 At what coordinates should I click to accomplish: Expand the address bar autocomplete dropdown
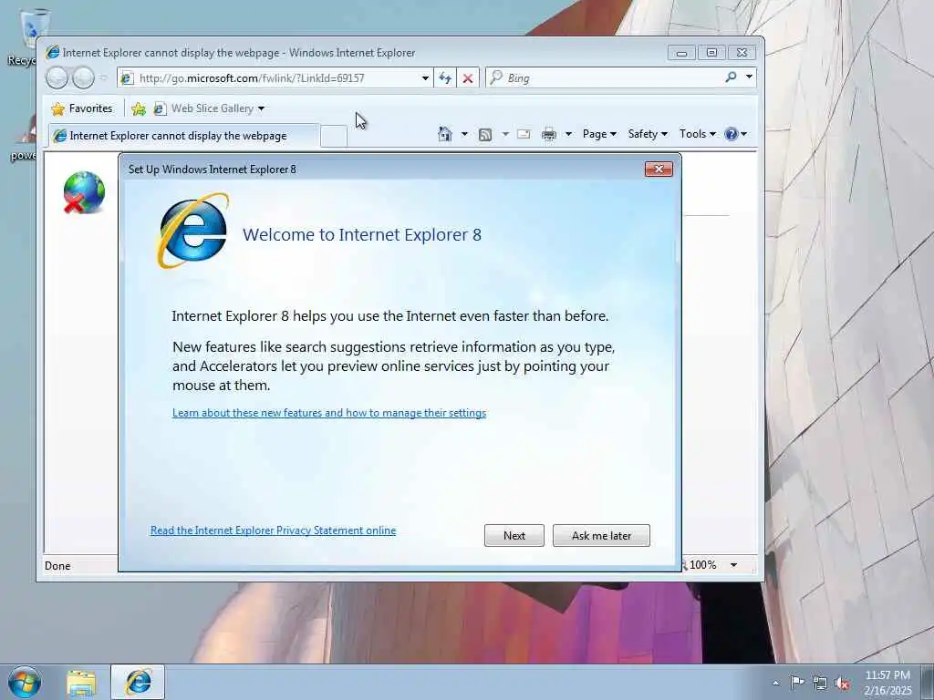click(x=425, y=78)
